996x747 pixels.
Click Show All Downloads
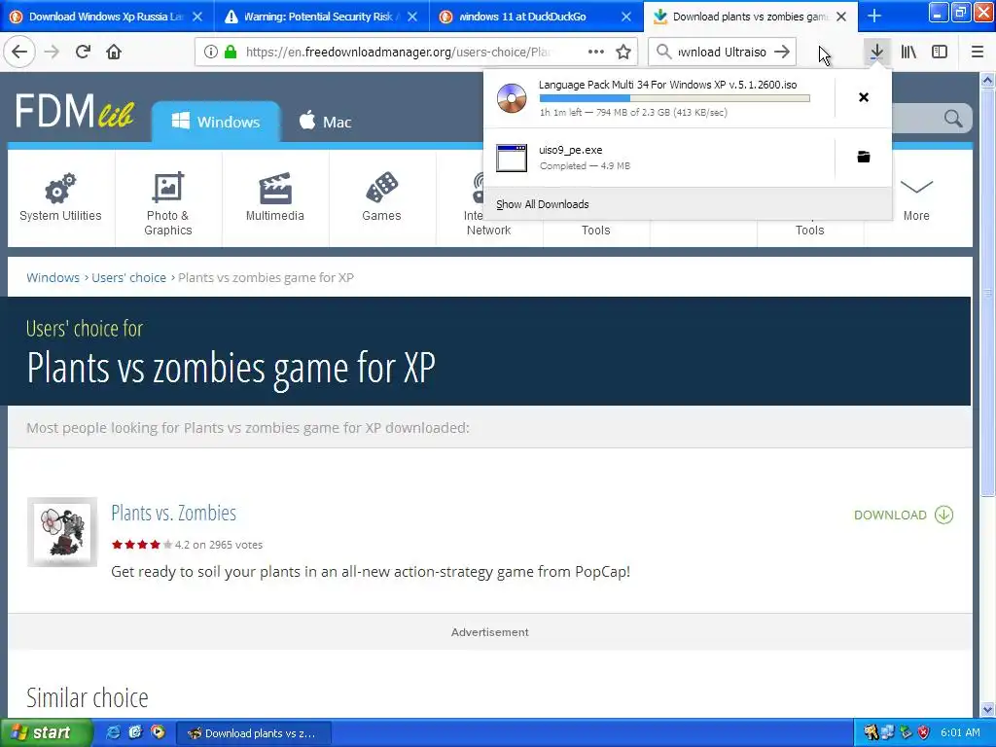tap(543, 204)
